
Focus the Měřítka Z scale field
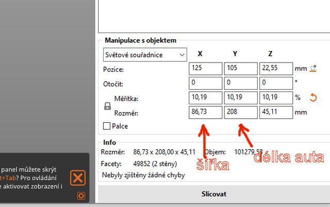click(275, 98)
